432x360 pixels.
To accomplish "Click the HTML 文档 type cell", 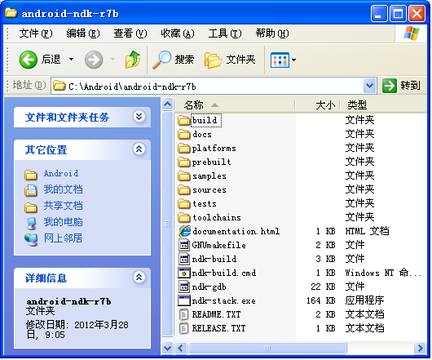I will pos(367,231).
